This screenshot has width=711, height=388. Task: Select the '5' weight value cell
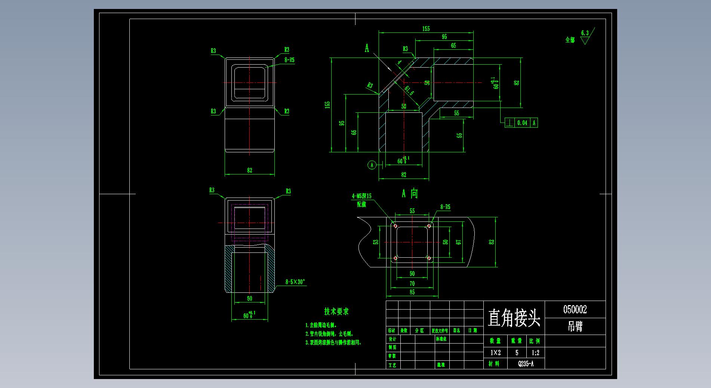(x=517, y=353)
